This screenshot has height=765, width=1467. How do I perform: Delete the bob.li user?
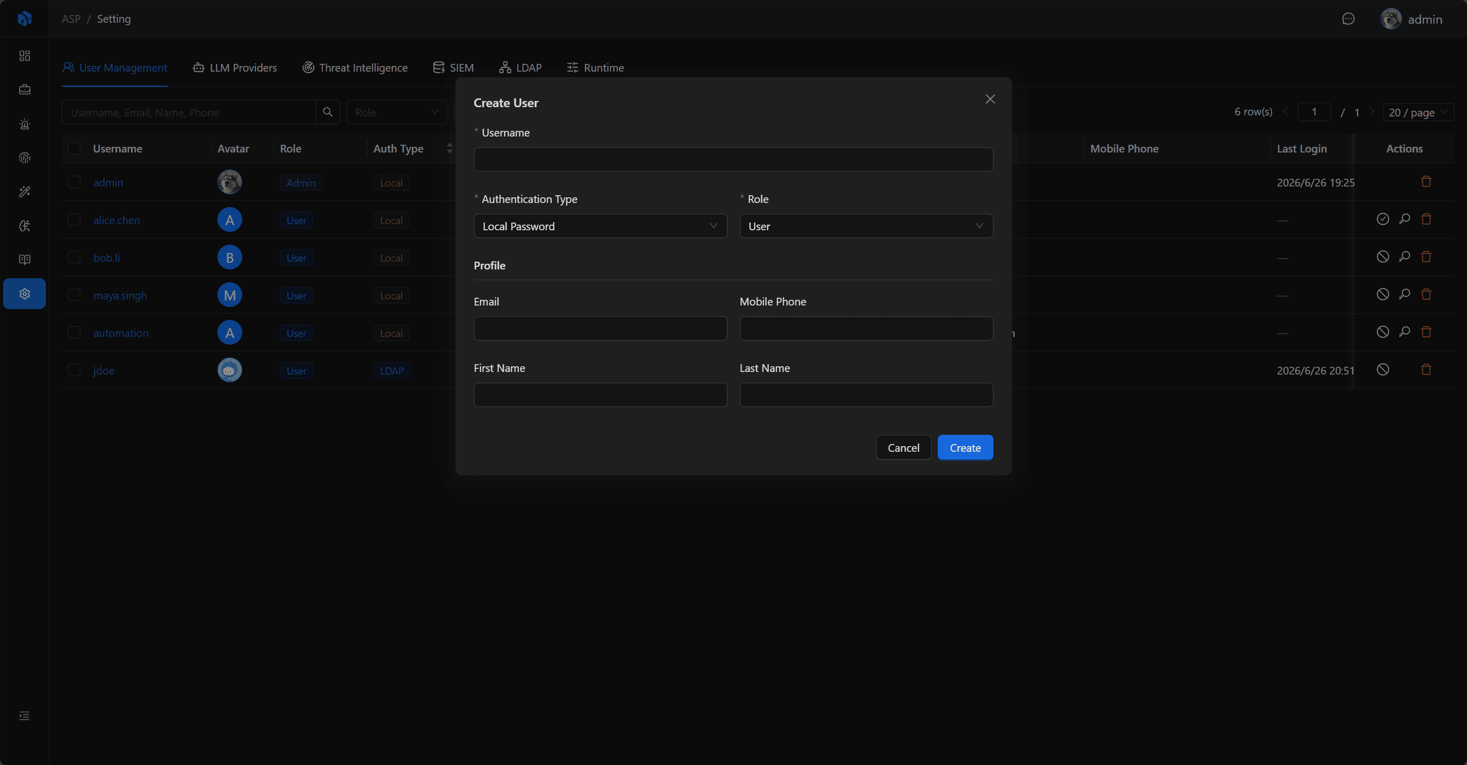click(1426, 257)
